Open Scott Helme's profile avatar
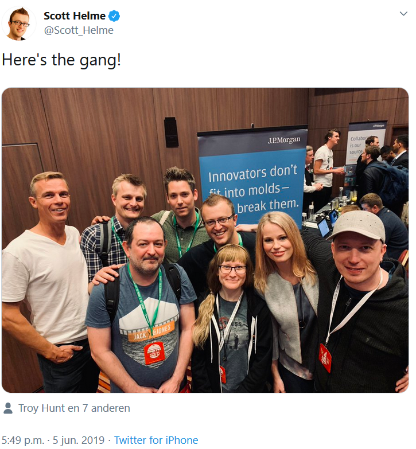 coord(19,23)
